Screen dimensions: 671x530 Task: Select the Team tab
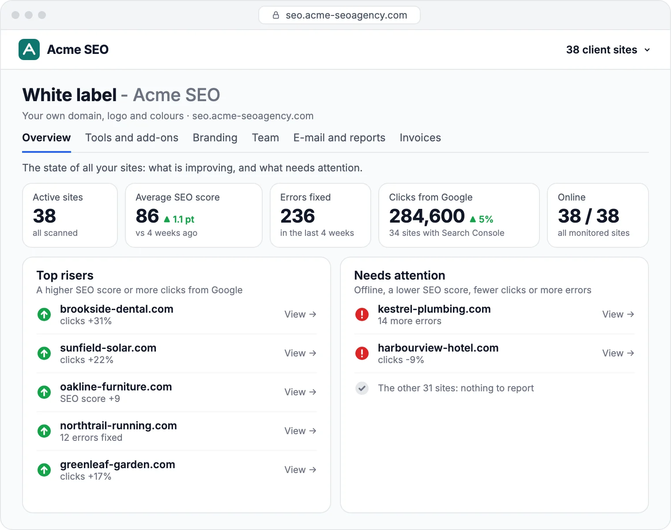(x=265, y=138)
